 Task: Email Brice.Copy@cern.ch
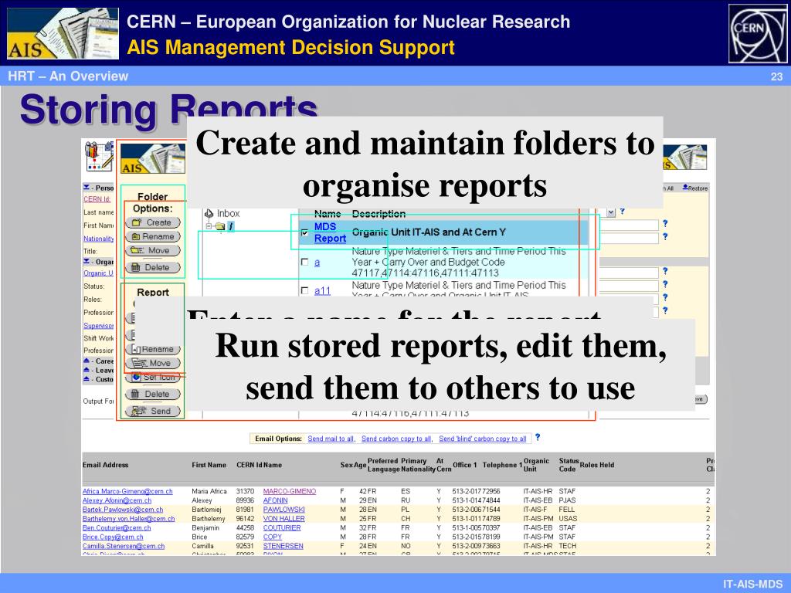113,537
